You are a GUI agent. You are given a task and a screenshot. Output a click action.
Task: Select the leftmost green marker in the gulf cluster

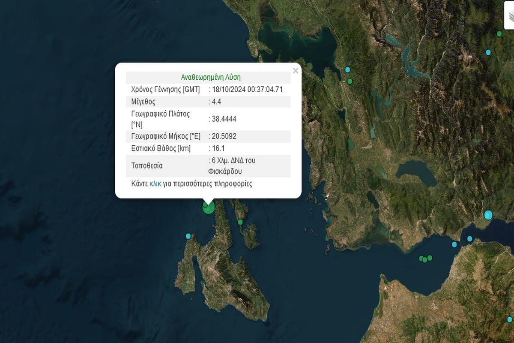point(421,259)
